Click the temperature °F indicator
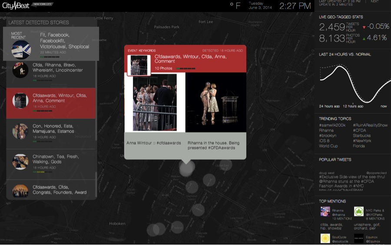 click(235, 6)
